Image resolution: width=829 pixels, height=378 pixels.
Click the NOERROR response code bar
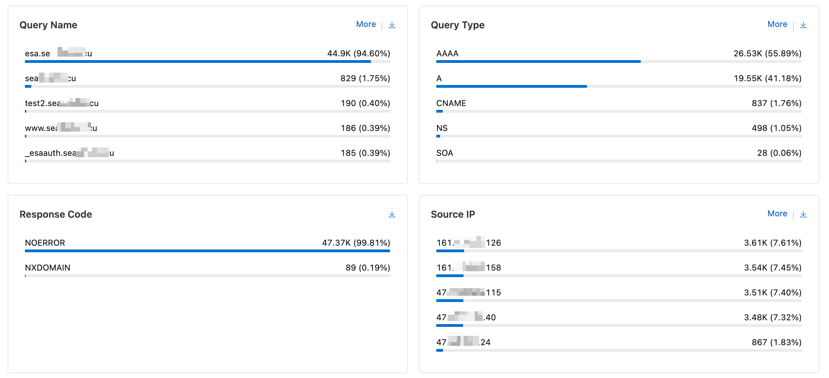[207, 251]
